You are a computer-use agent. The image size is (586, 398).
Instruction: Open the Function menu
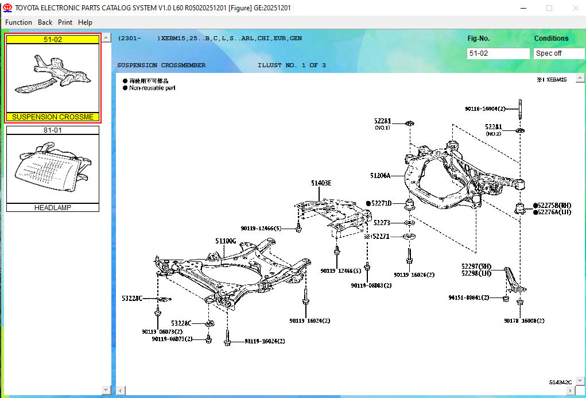click(18, 22)
